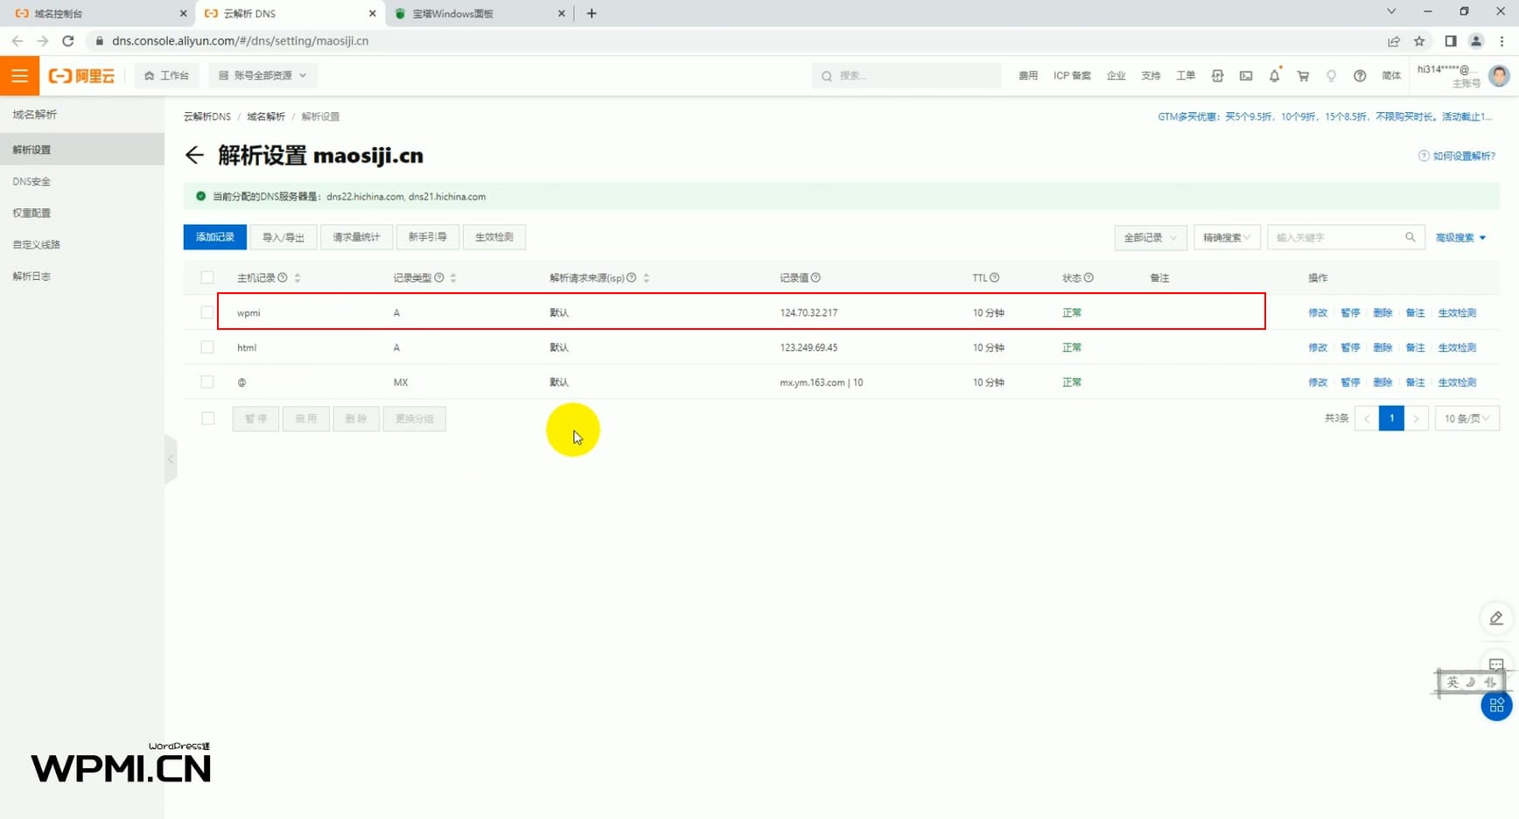Click the search magnifier in keyword box
The width and height of the screenshot is (1519, 819).
pos(1410,237)
